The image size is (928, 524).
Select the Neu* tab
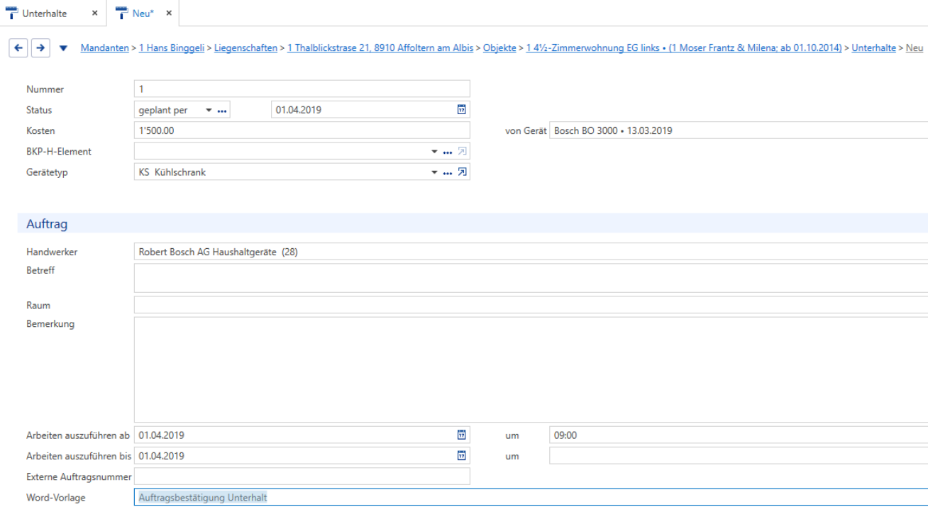[x=143, y=13]
